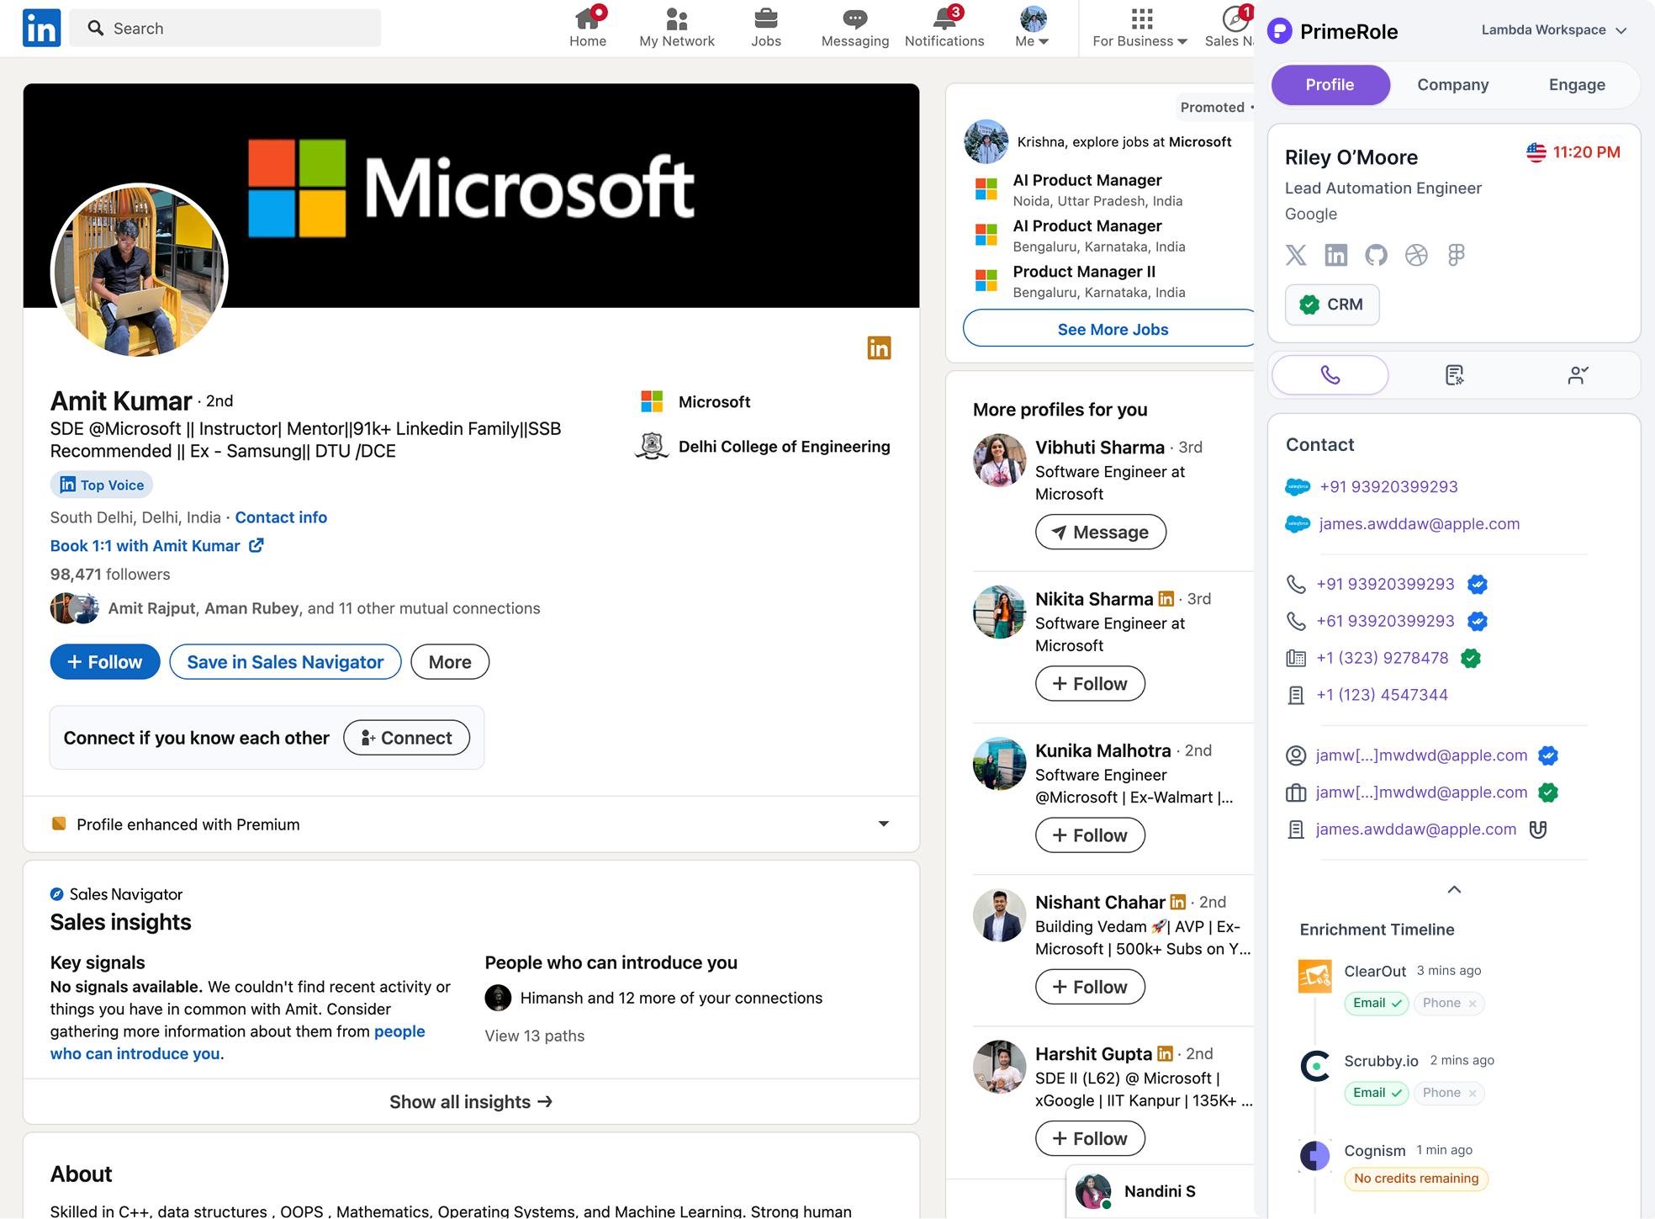Click the LinkedIn icon in PrimeRole panel
This screenshot has width=1655, height=1219.
point(1335,255)
